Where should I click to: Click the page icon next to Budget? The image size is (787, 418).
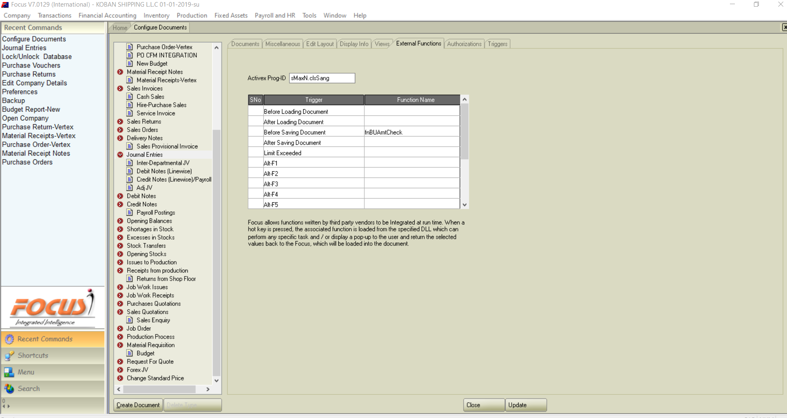point(130,353)
